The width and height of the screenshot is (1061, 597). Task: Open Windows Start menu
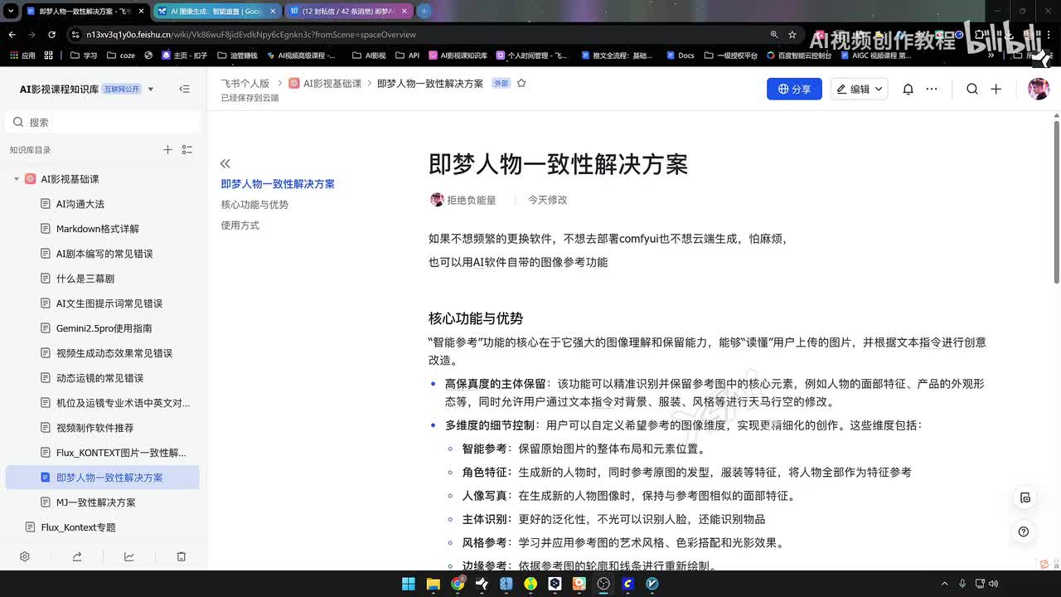tap(409, 584)
